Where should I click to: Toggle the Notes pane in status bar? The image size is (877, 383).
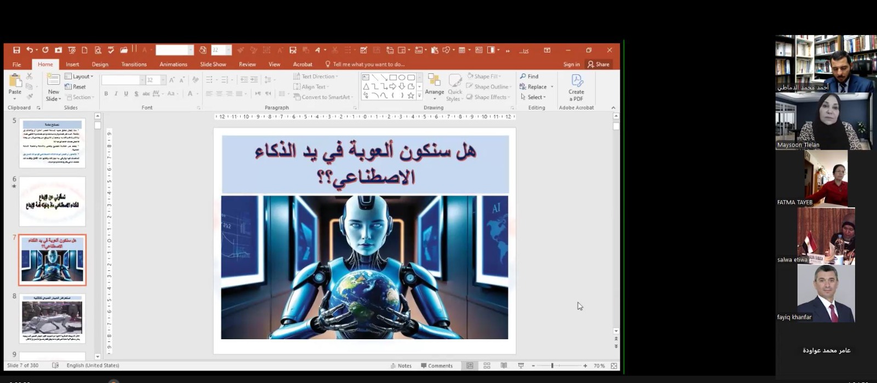point(401,365)
